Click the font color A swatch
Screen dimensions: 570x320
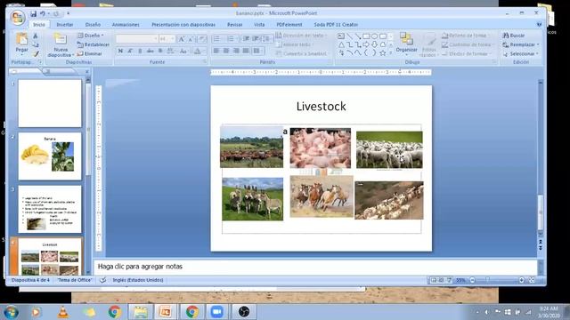coord(197,52)
